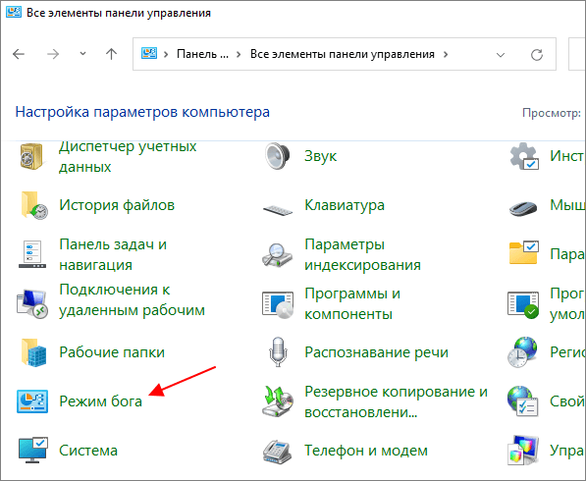Select Все элементы панели управления breadcrumb
586x481 pixels.
pyautogui.click(x=343, y=54)
